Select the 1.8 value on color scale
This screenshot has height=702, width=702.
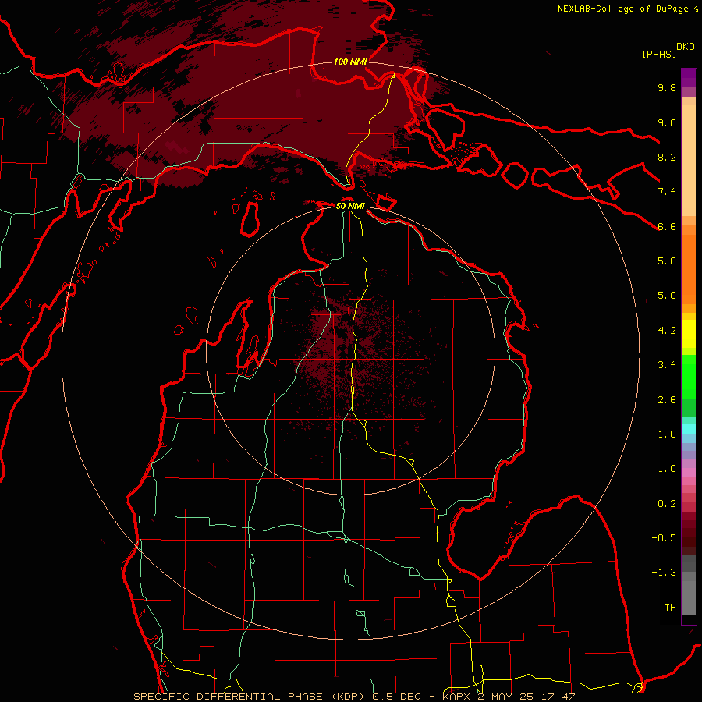[x=667, y=434]
